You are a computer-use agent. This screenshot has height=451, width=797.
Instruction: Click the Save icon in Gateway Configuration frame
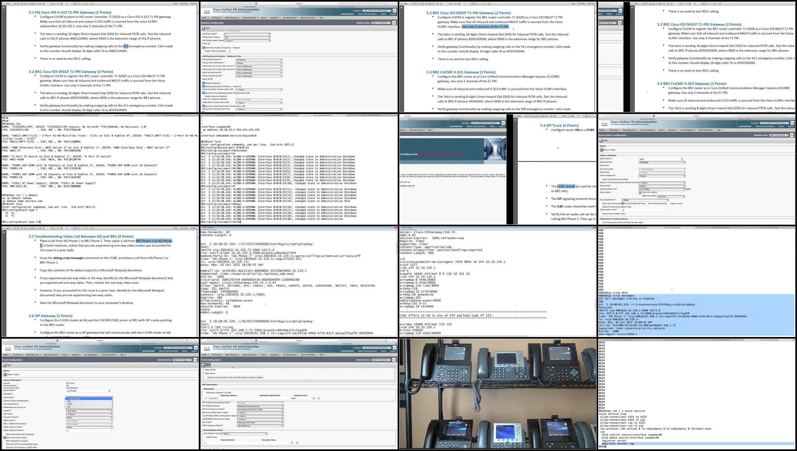[203, 28]
